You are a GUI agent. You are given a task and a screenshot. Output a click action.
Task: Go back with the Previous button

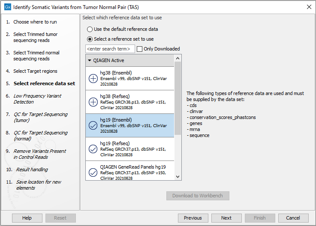(x=193, y=218)
